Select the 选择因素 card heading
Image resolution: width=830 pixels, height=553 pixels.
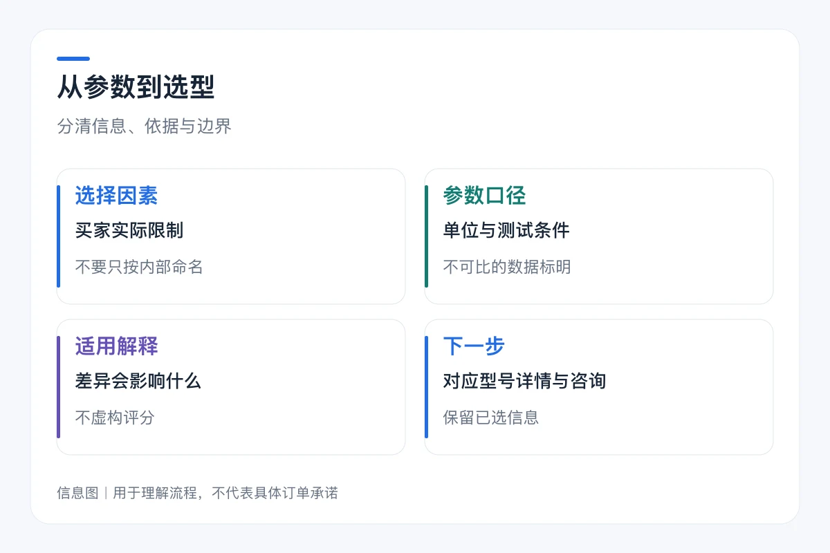point(116,196)
